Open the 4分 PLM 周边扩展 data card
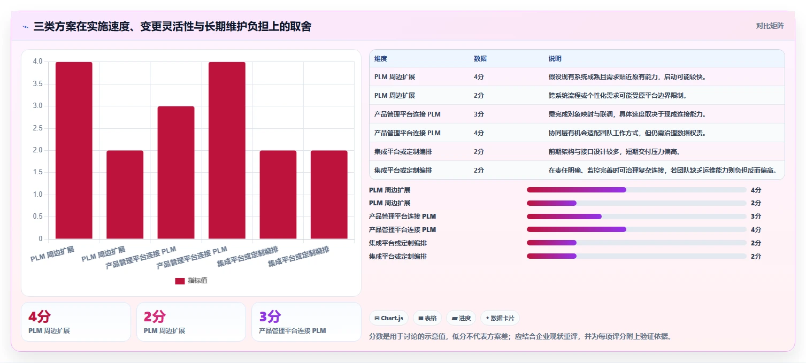 [x=76, y=322]
